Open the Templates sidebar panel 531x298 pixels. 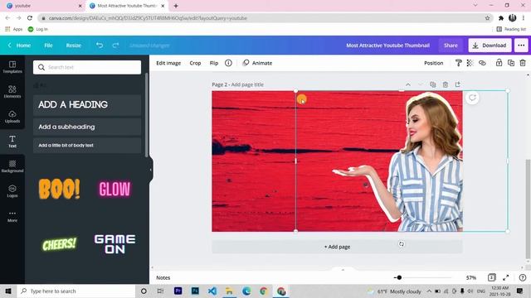[x=12, y=67]
